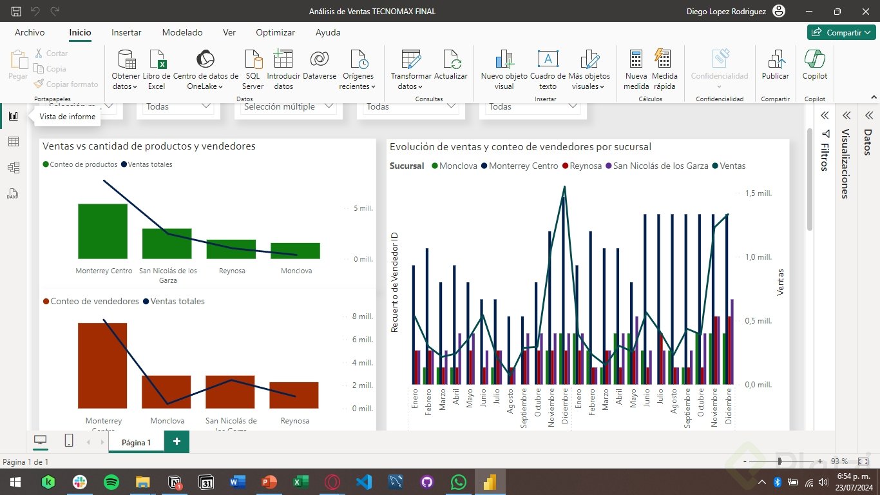
Task: Switch to table view in left sidebar
Action: [x=13, y=142]
